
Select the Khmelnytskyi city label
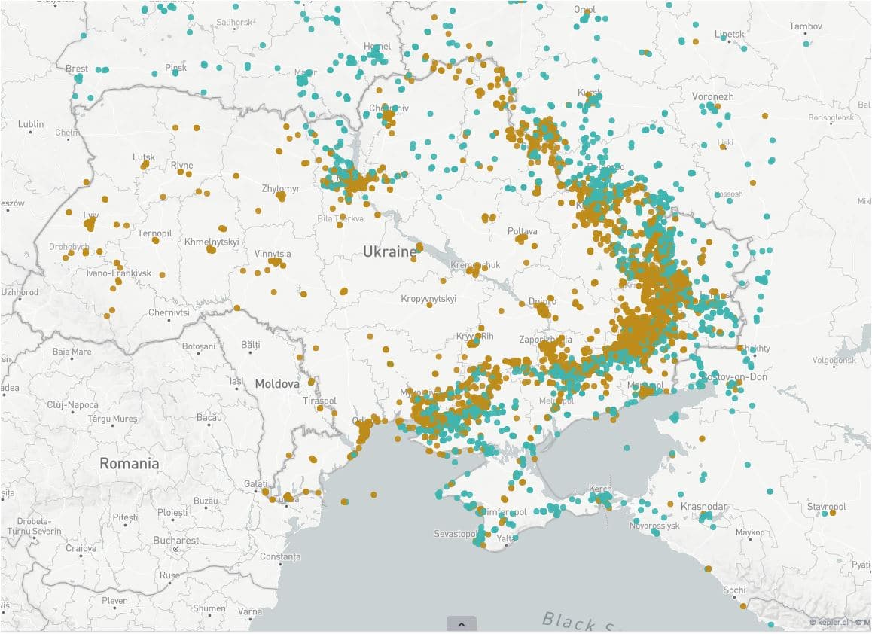tap(212, 242)
